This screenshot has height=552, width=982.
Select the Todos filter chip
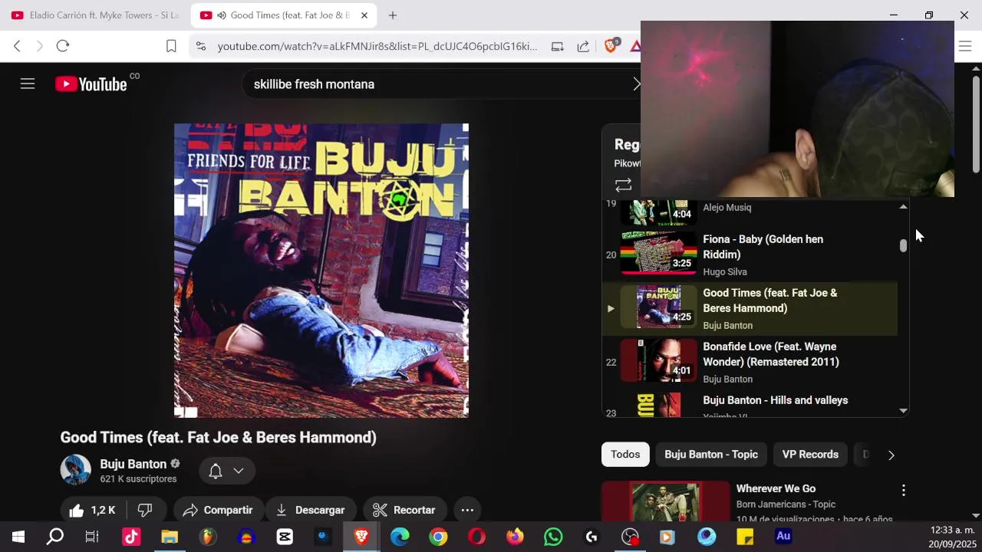pyautogui.click(x=625, y=455)
